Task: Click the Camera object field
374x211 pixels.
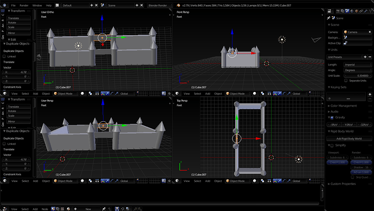Action: [358, 32]
